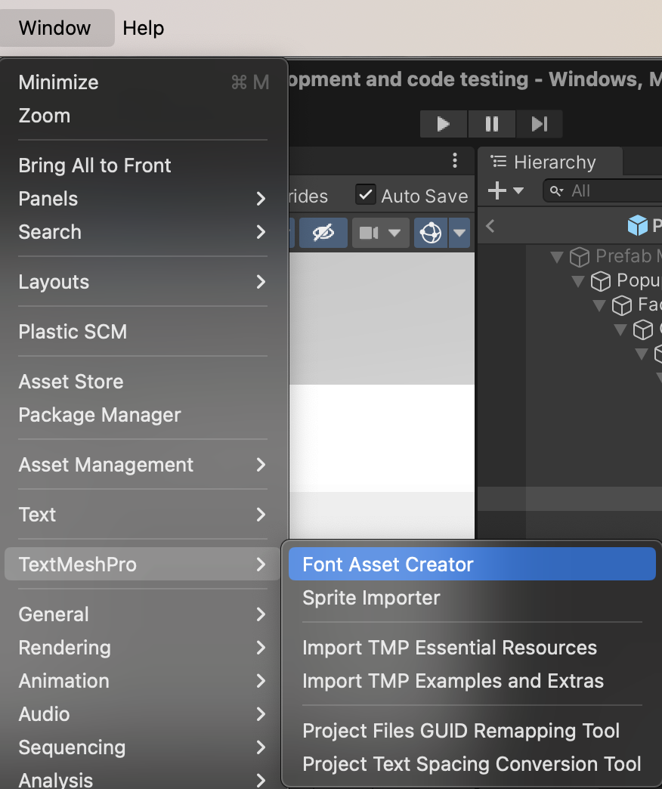The width and height of the screenshot is (662, 789).
Task: Click the Pause button in Unity toolbar
Action: 491,124
